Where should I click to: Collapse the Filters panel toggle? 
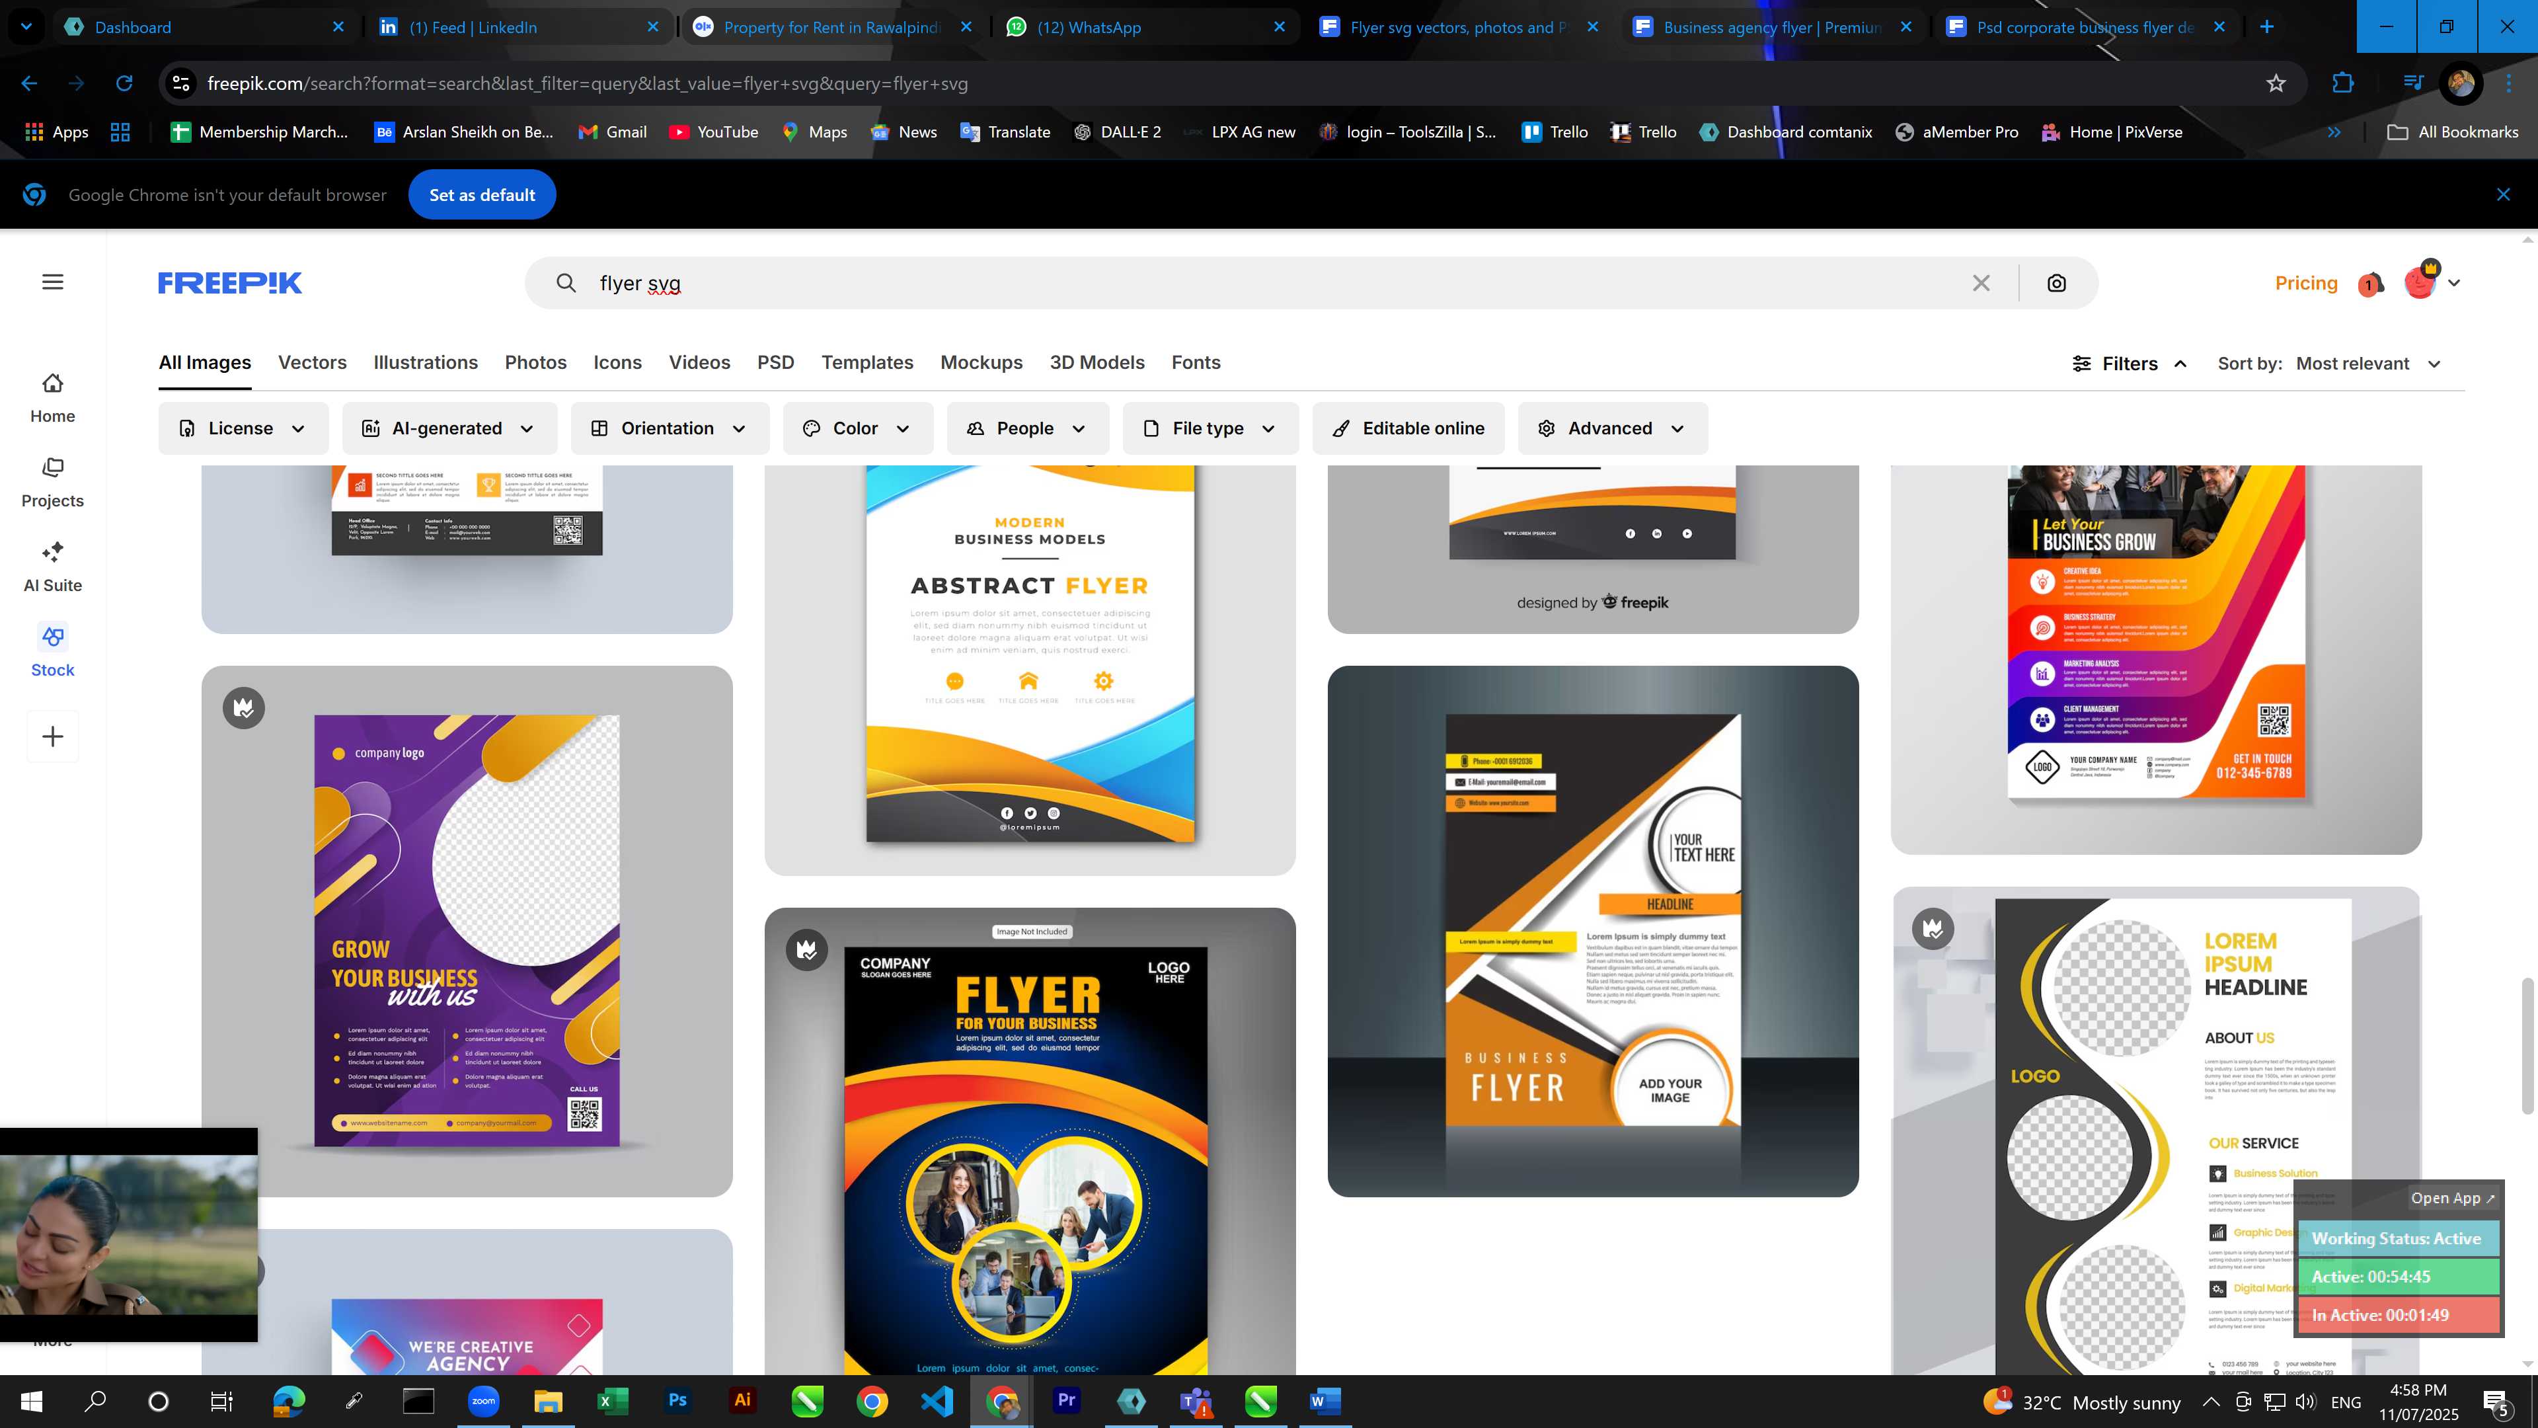tap(2129, 364)
